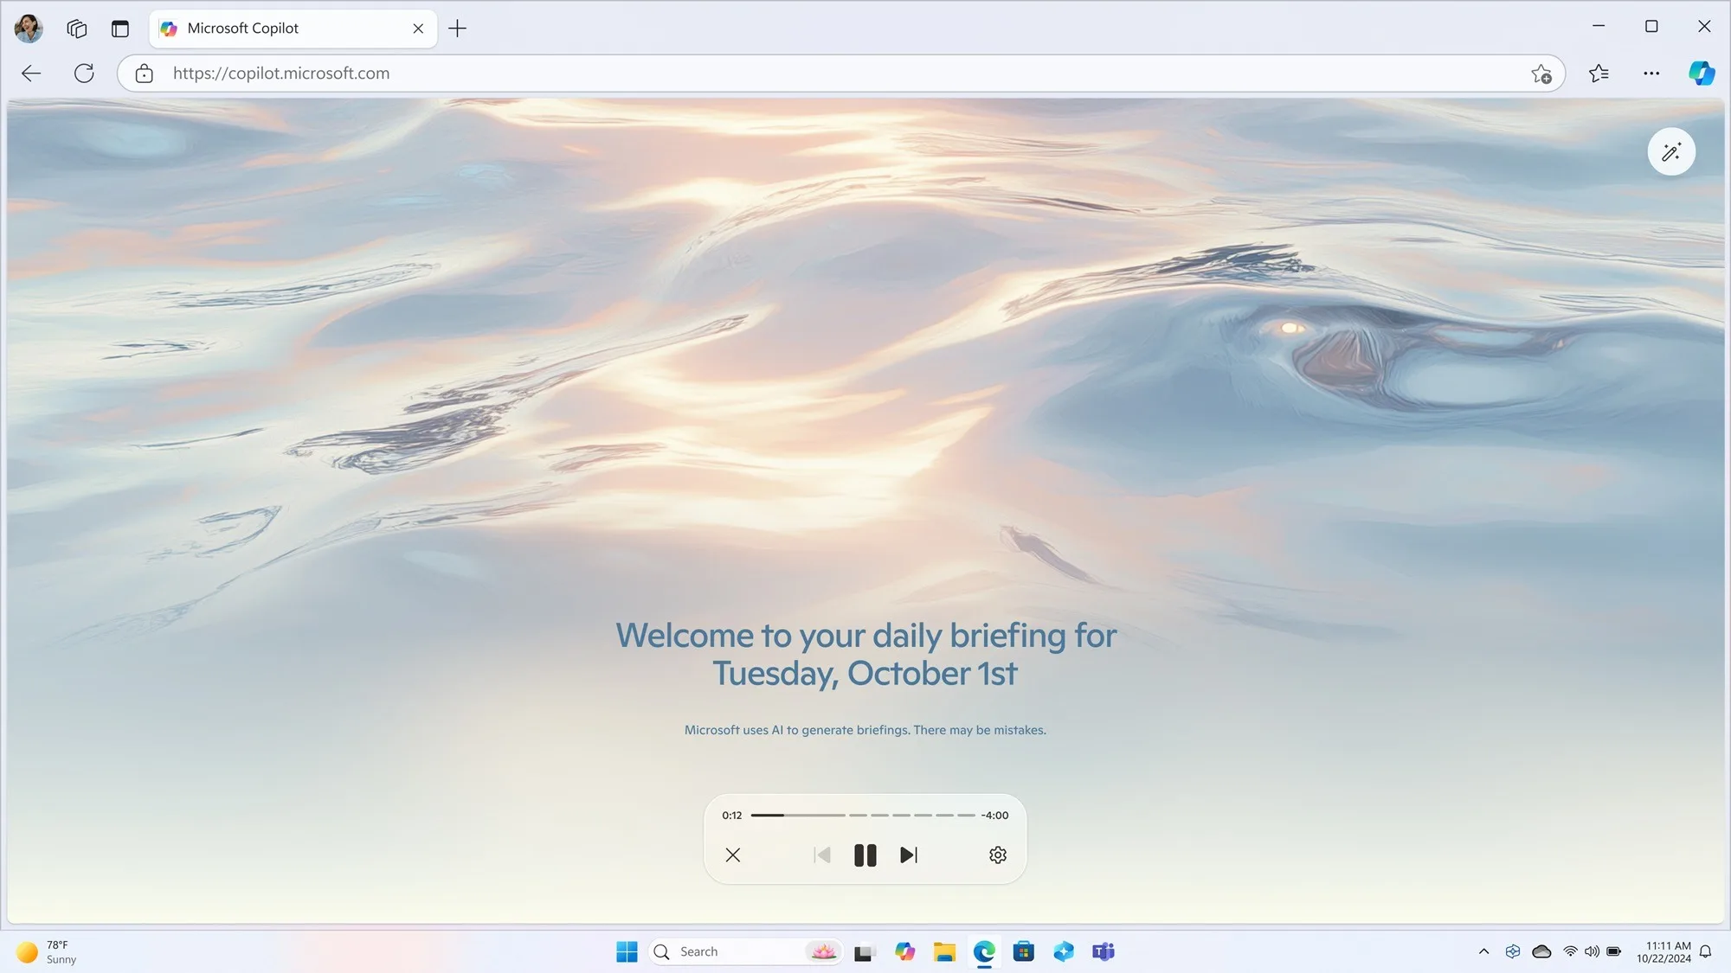Click the Edge profile avatar icon
The image size is (1731, 973).
[x=29, y=28]
